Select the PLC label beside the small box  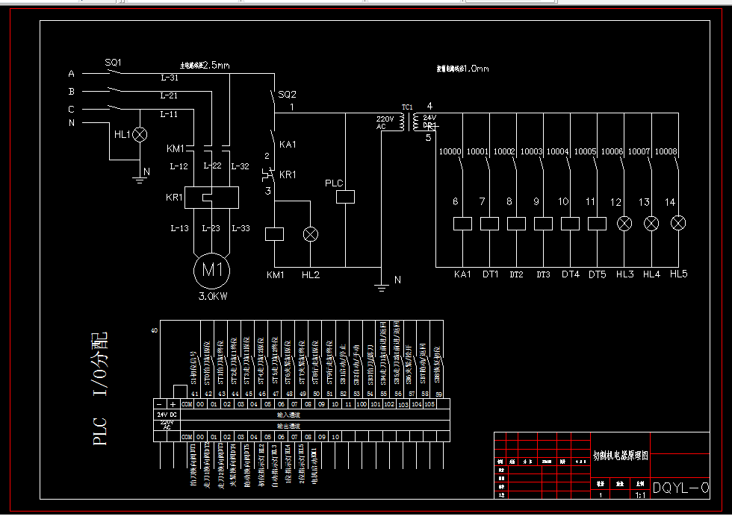pyautogui.click(x=334, y=183)
